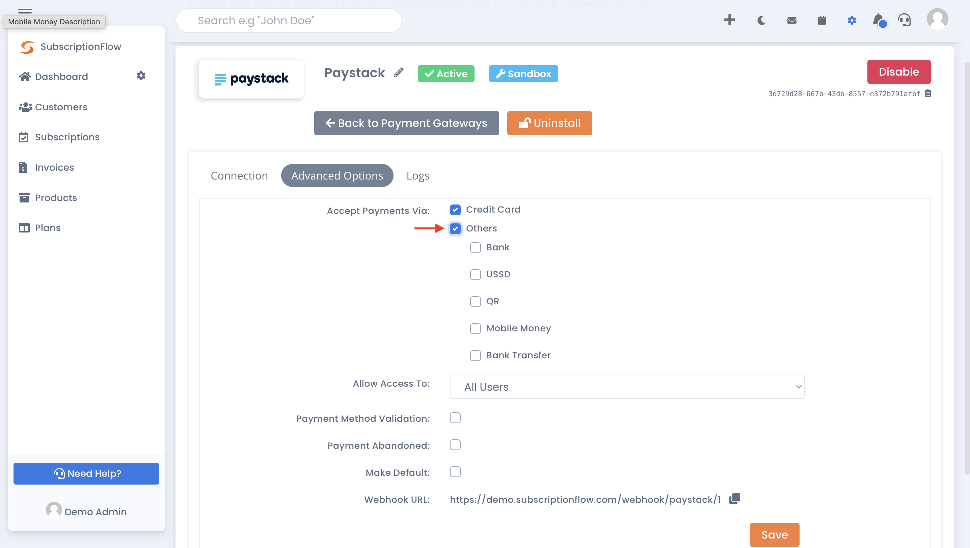Open the settings gear in the top bar
The height and width of the screenshot is (548, 970).
[852, 21]
